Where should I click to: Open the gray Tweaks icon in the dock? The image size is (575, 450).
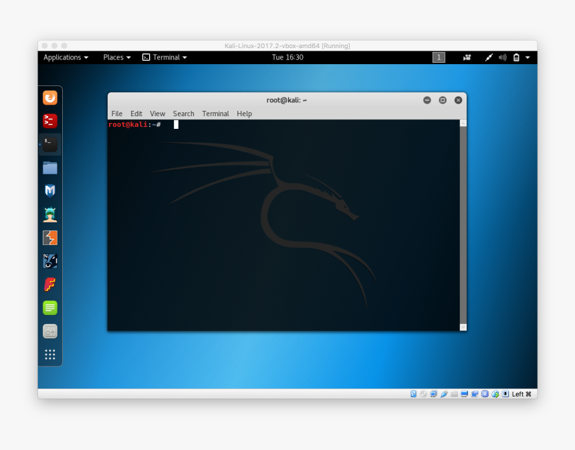50,331
